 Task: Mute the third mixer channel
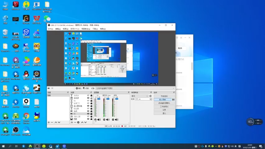[x=117, y=120]
